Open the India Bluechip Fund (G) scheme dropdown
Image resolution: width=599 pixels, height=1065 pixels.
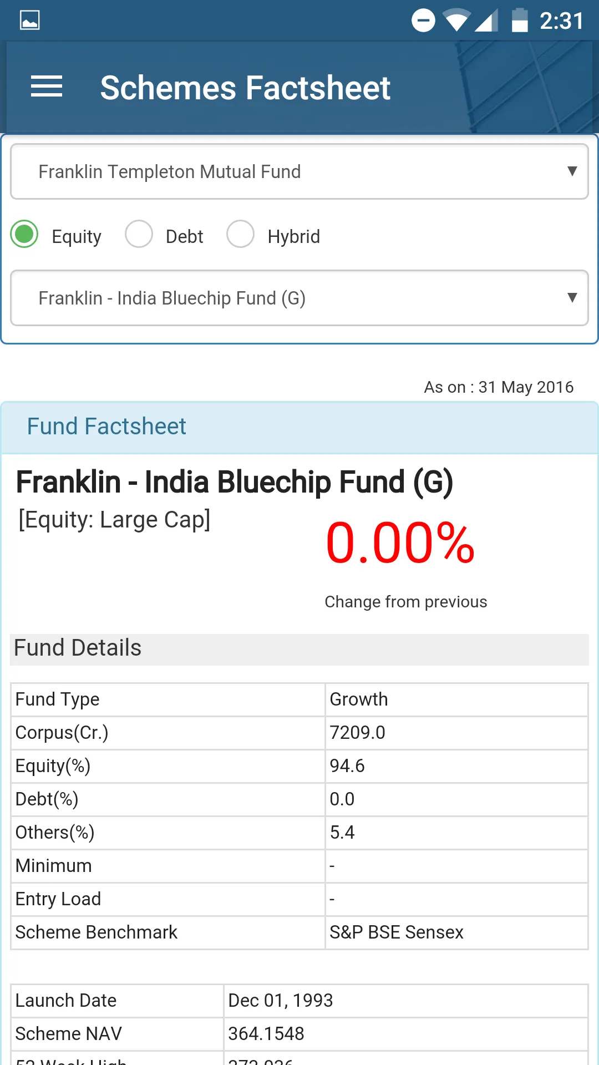pyautogui.click(x=299, y=298)
